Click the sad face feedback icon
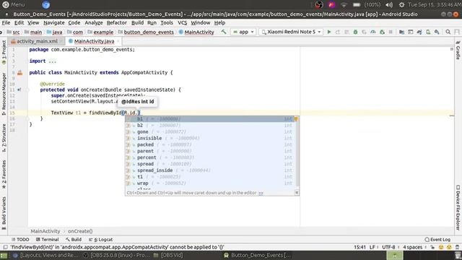The width and height of the screenshot is (462, 260). click(449, 247)
